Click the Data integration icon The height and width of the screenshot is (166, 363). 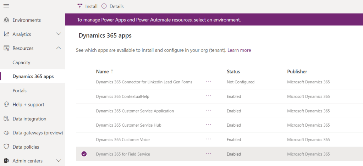[6, 119]
